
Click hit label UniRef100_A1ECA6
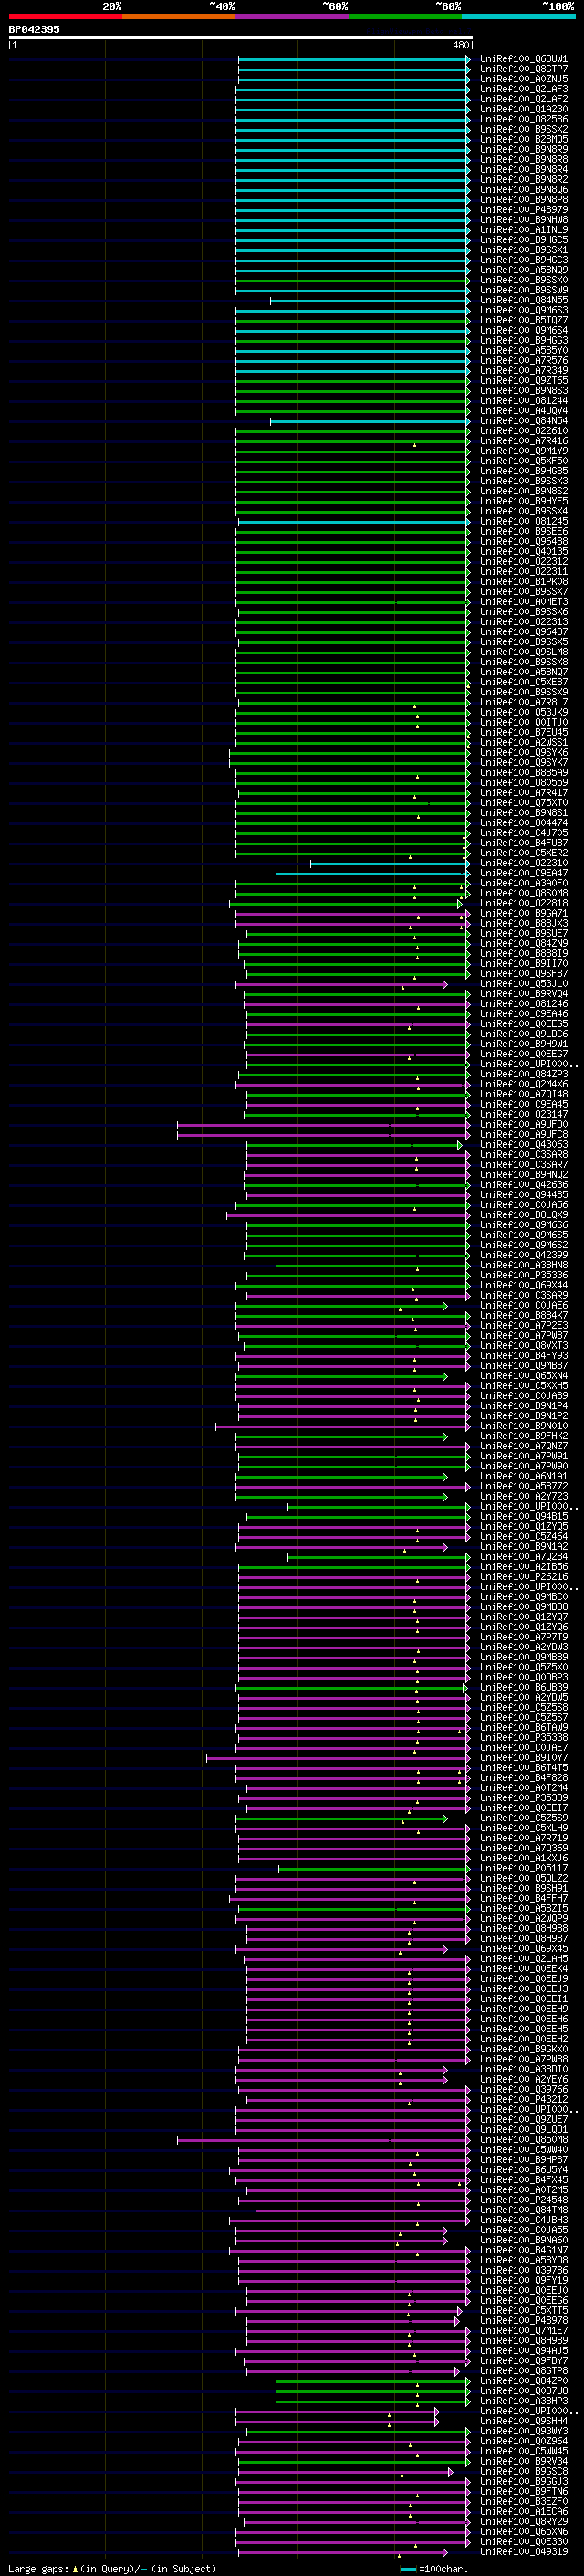(x=524, y=2512)
